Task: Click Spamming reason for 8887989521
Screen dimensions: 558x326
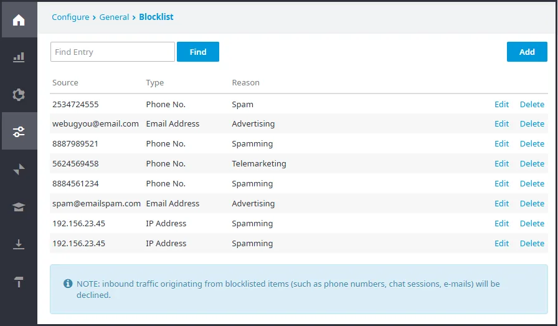Action: [x=252, y=143]
